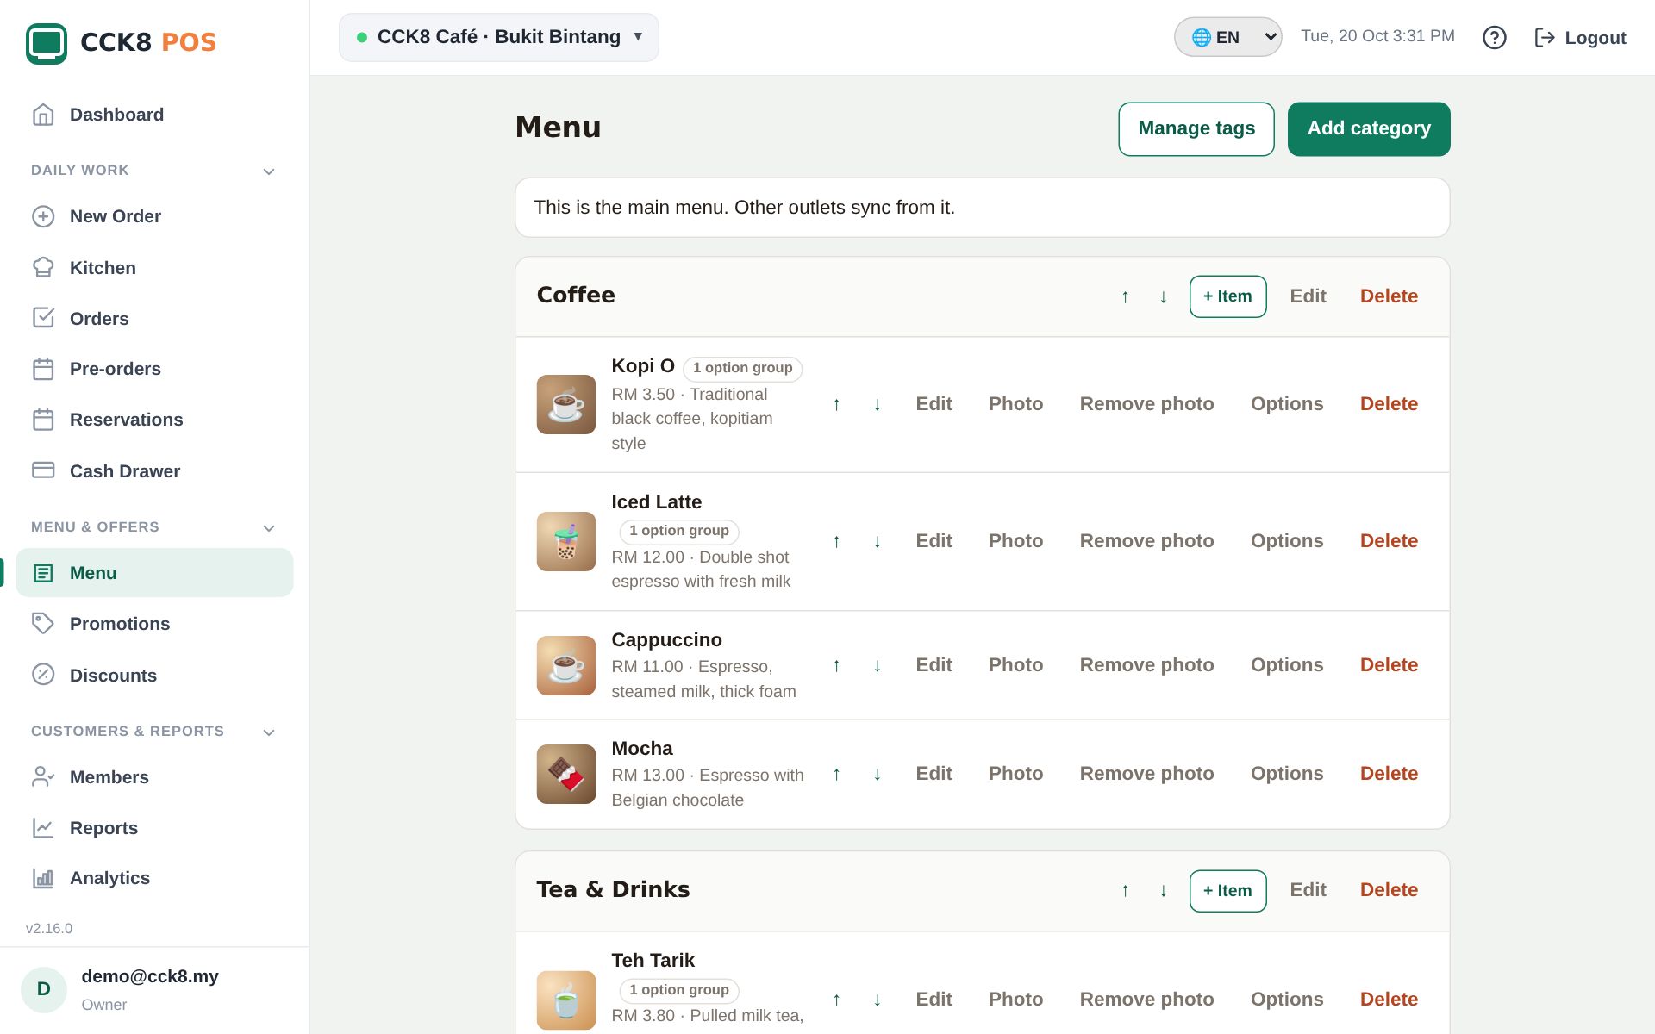Move Iced Latte item down
This screenshot has height=1034, width=1655.
(877, 541)
